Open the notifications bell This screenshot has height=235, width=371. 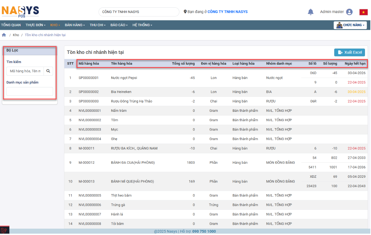click(x=310, y=12)
